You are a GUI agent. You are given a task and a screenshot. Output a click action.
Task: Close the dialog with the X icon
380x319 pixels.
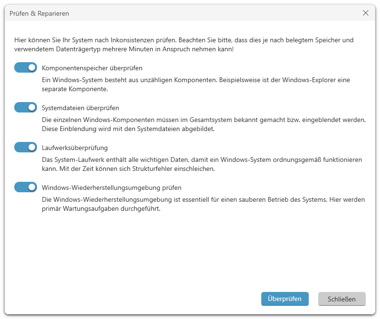tap(366, 13)
